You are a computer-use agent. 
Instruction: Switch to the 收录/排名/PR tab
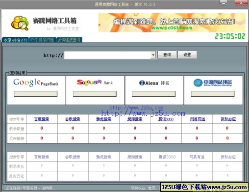15,40
